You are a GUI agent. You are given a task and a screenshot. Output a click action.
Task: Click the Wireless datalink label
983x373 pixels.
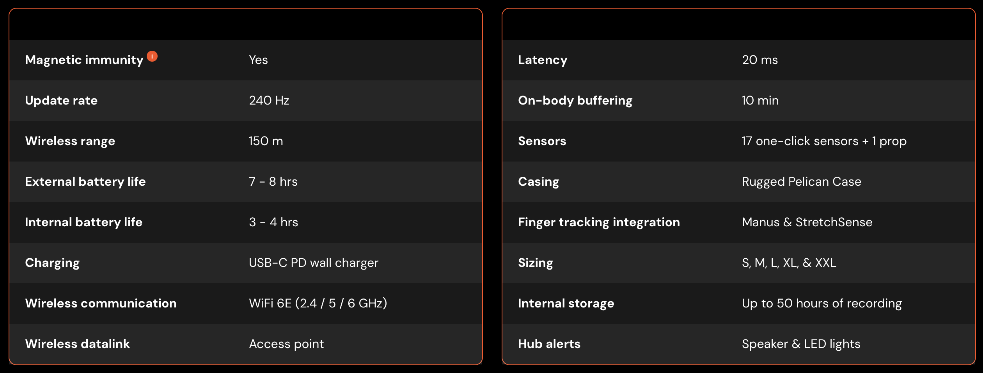coord(78,344)
